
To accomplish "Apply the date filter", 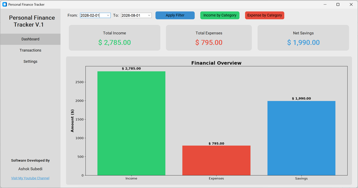I will coord(175,15).
